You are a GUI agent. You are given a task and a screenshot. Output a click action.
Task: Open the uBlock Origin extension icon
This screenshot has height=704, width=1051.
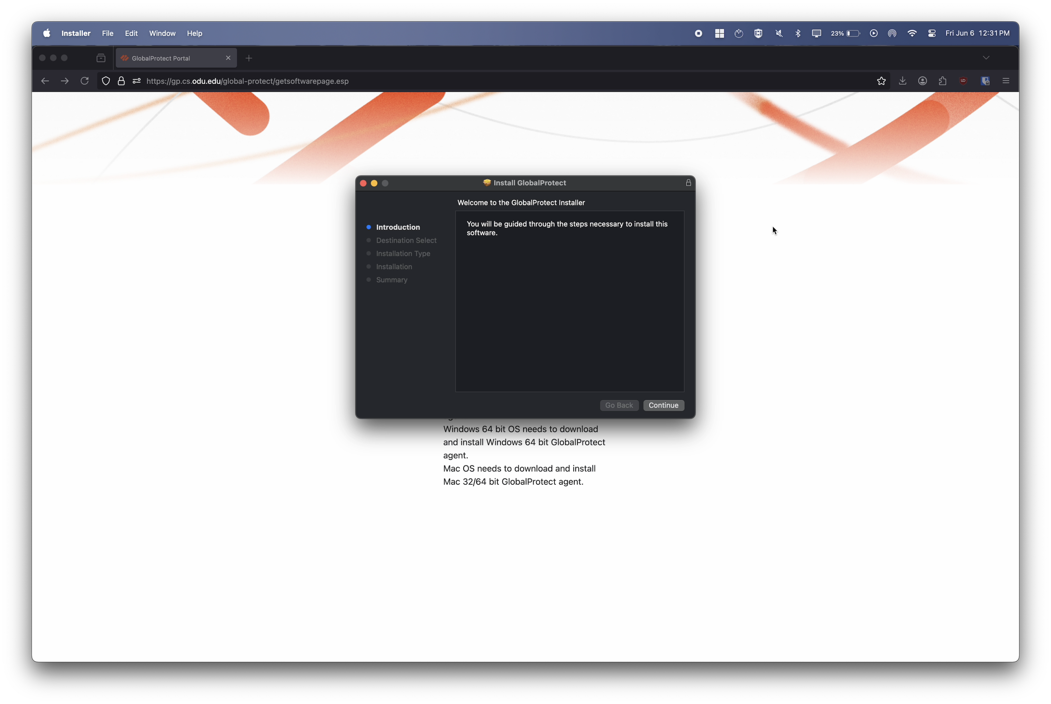(x=963, y=81)
